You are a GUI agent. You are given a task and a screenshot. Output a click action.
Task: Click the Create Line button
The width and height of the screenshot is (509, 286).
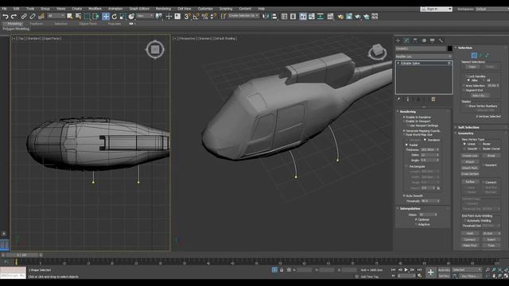470,156
